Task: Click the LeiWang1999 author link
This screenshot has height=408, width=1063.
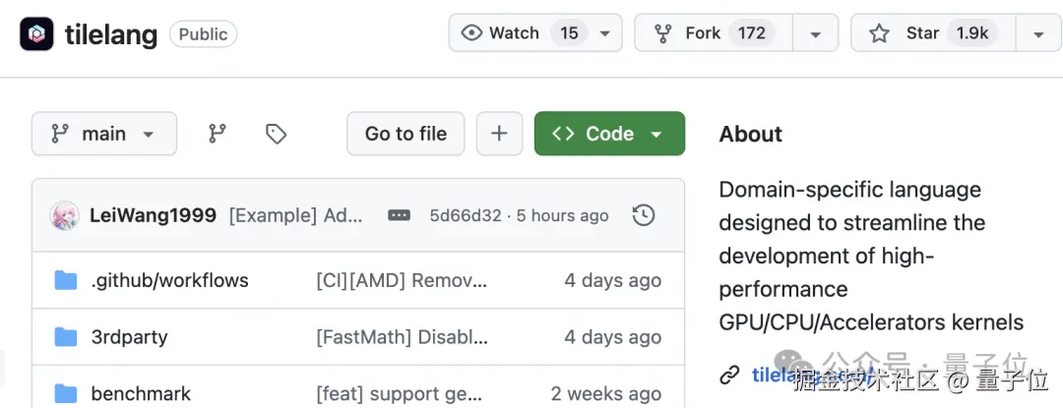Action: 153,215
